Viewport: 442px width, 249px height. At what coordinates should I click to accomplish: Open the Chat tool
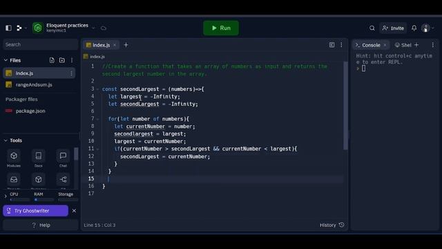click(x=63, y=158)
